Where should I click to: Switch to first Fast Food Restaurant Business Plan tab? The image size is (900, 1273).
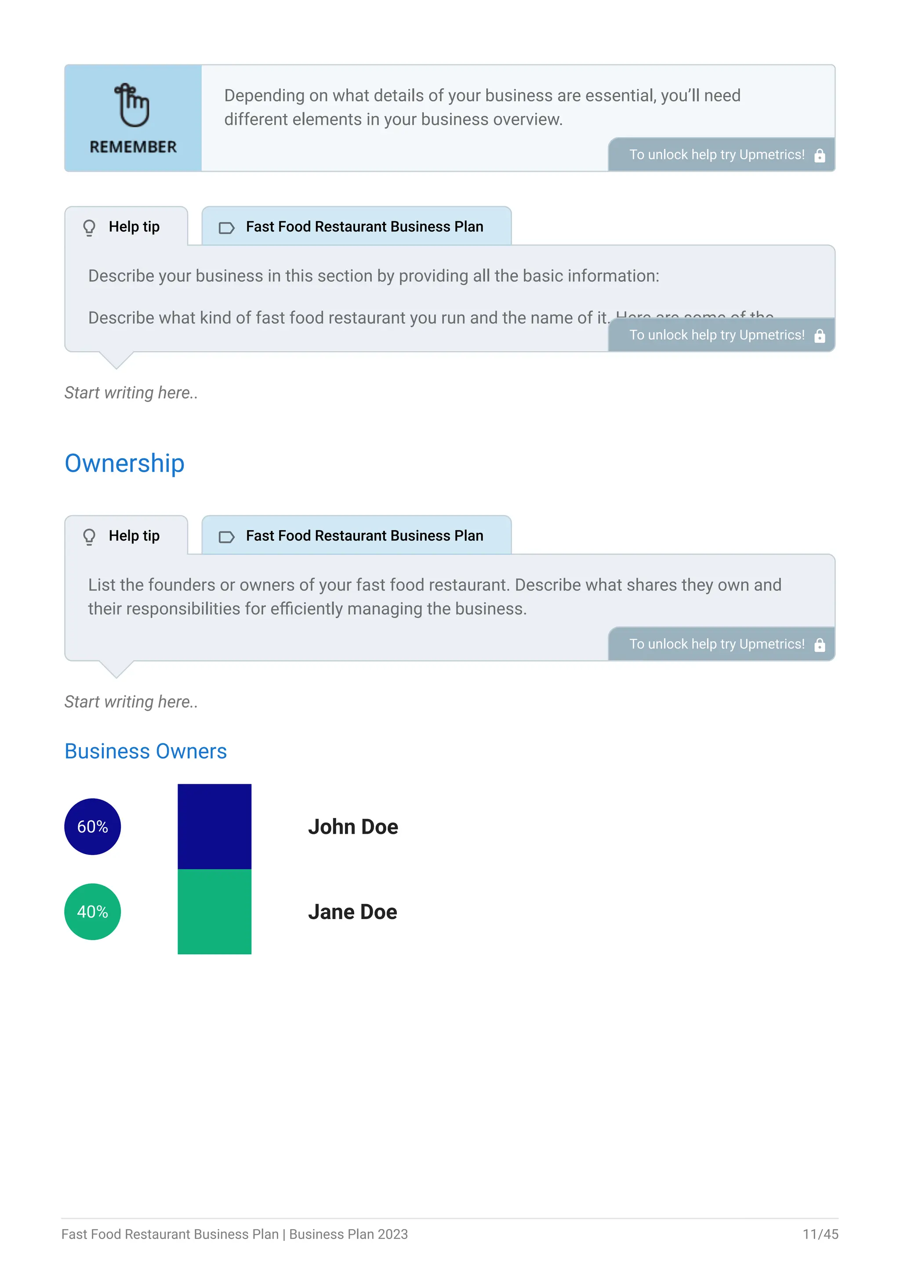pos(356,226)
